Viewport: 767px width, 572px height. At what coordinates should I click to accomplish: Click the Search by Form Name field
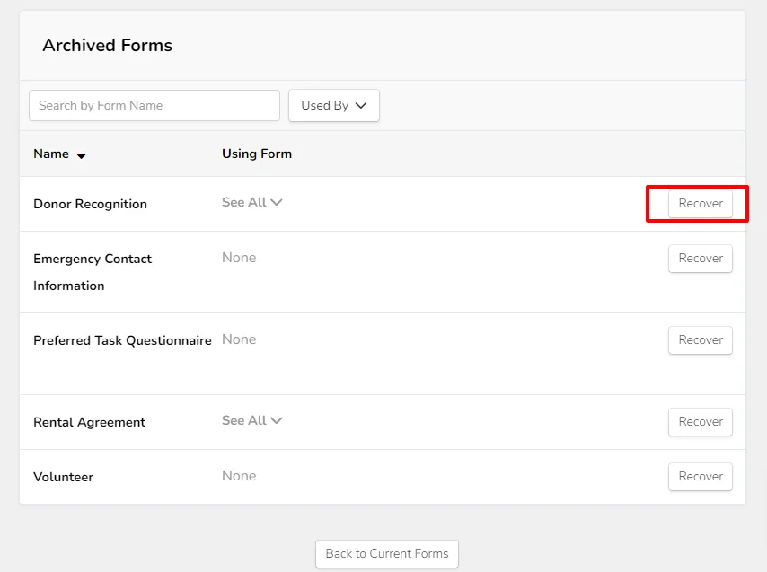154,105
